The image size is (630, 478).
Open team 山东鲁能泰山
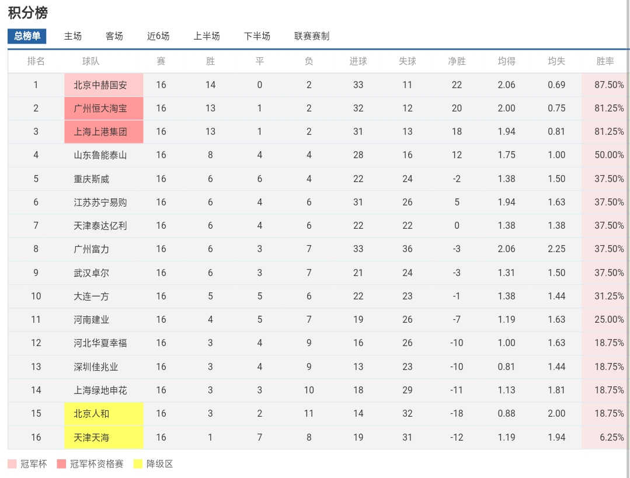tap(100, 155)
